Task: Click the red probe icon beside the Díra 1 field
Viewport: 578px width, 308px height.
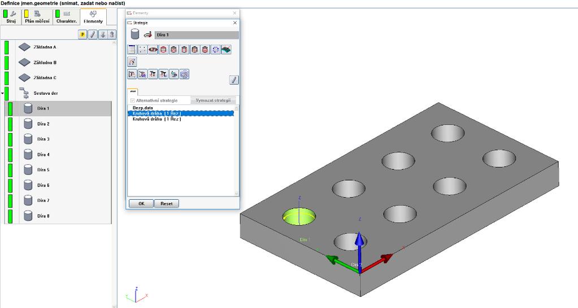Action: 148,35
